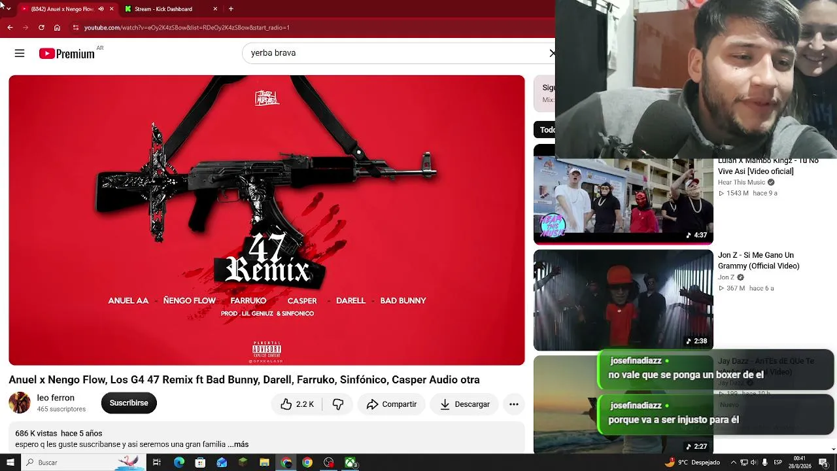Mute the playing YouTube tab audio icon

[101, 9]
